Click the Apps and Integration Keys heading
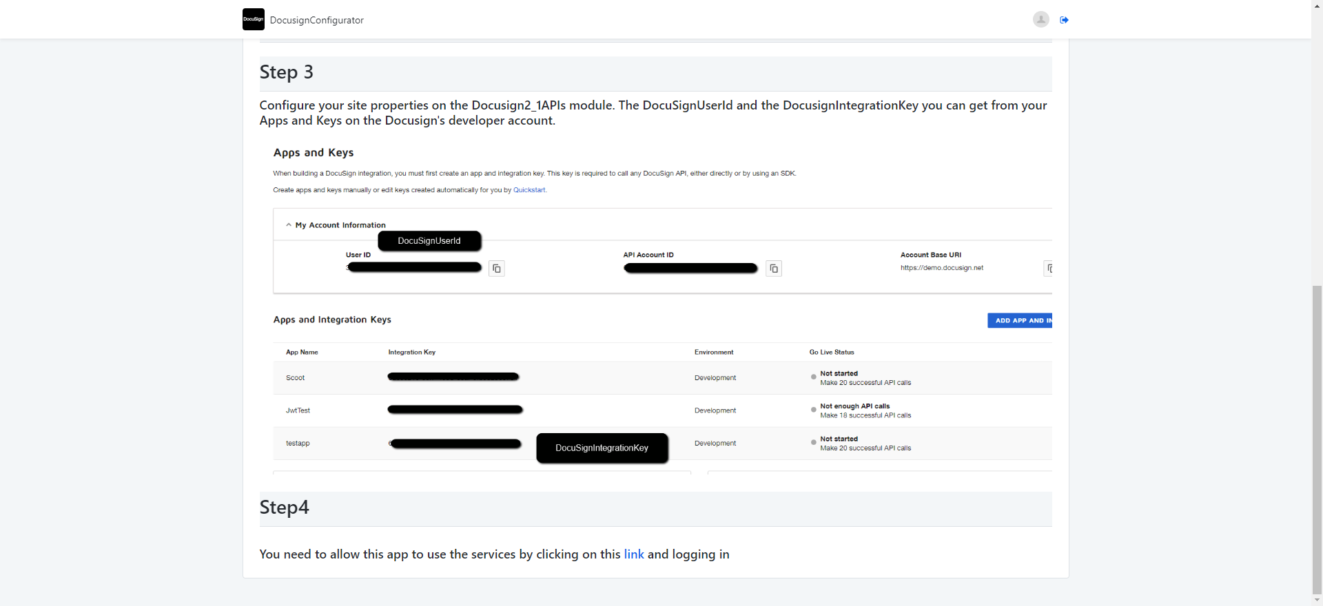The image size is (1323, 606). point(332,320)
